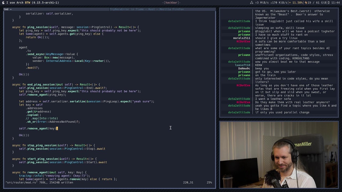Click the 'KEKW' chat message

point(259,65)
